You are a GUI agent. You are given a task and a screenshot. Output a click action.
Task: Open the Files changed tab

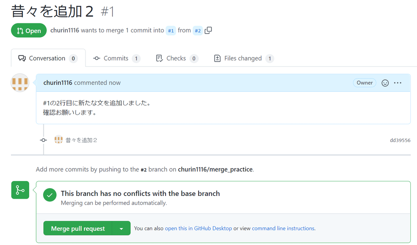[x=244, y=58]
